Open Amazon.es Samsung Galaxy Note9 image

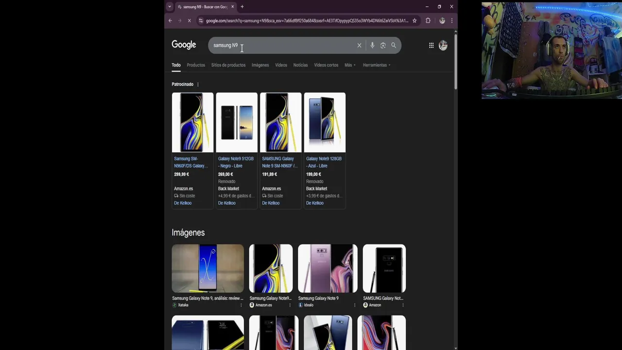tap(271, 268)
